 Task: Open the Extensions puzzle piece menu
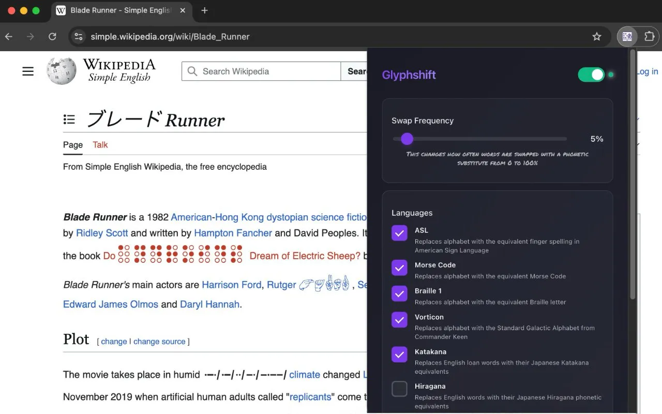click(650, 36)
